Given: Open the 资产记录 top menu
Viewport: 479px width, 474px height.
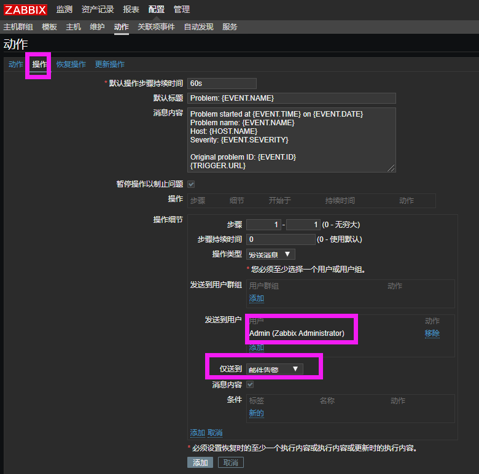Looking at the screenshot, I should pos(98,9).
